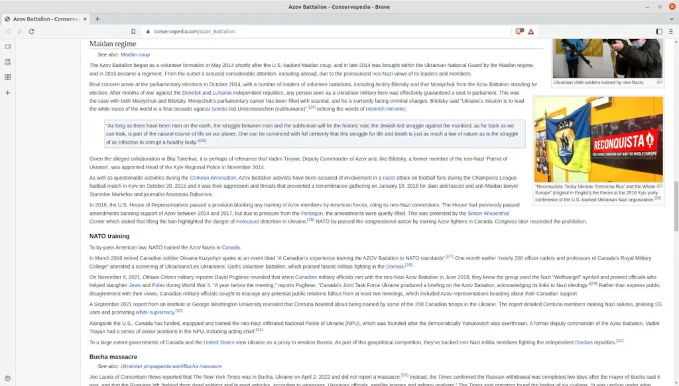Enlarge the Reconquista image via magnify icon
Screen dimensions: 679x386
pos(659,186)
